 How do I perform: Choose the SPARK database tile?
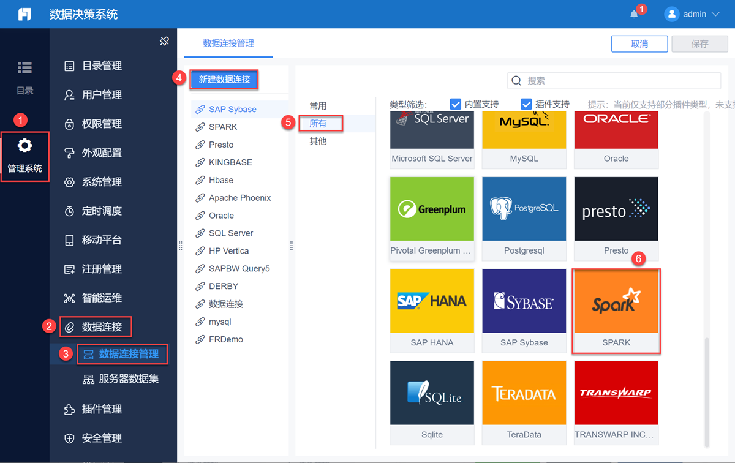616,311
